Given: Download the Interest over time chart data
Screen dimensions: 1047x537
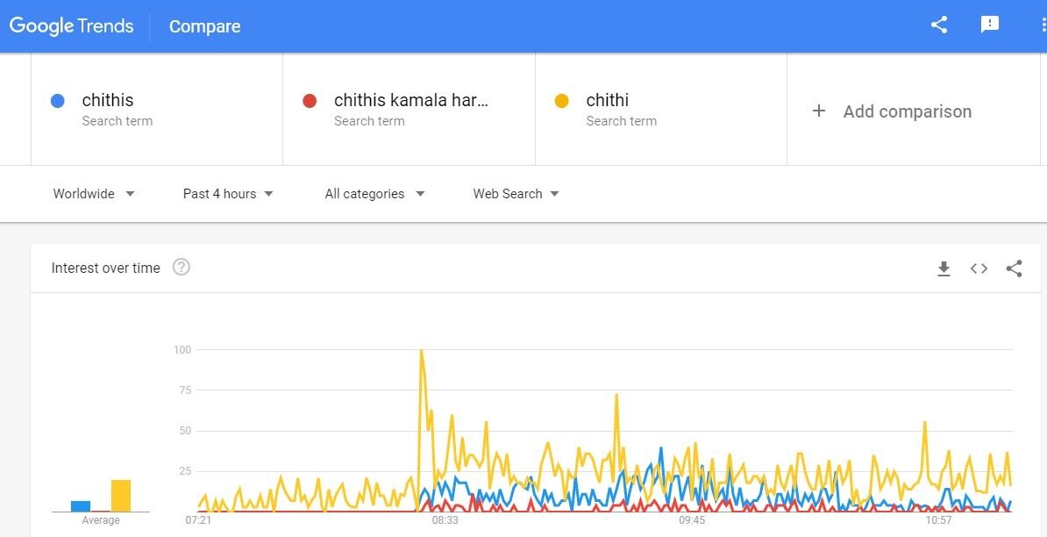Looking at the screenshot, I should (x=944, y=268).
